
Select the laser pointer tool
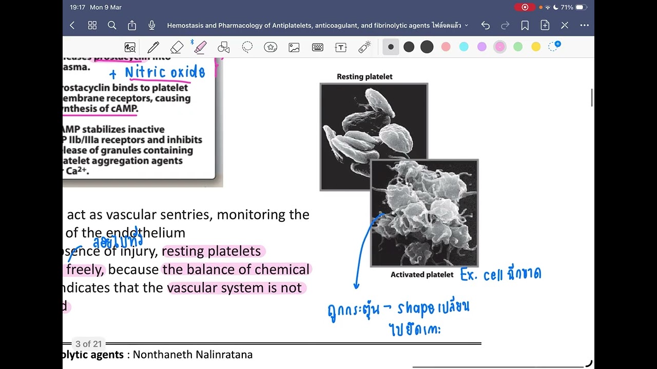coord(364,47)
